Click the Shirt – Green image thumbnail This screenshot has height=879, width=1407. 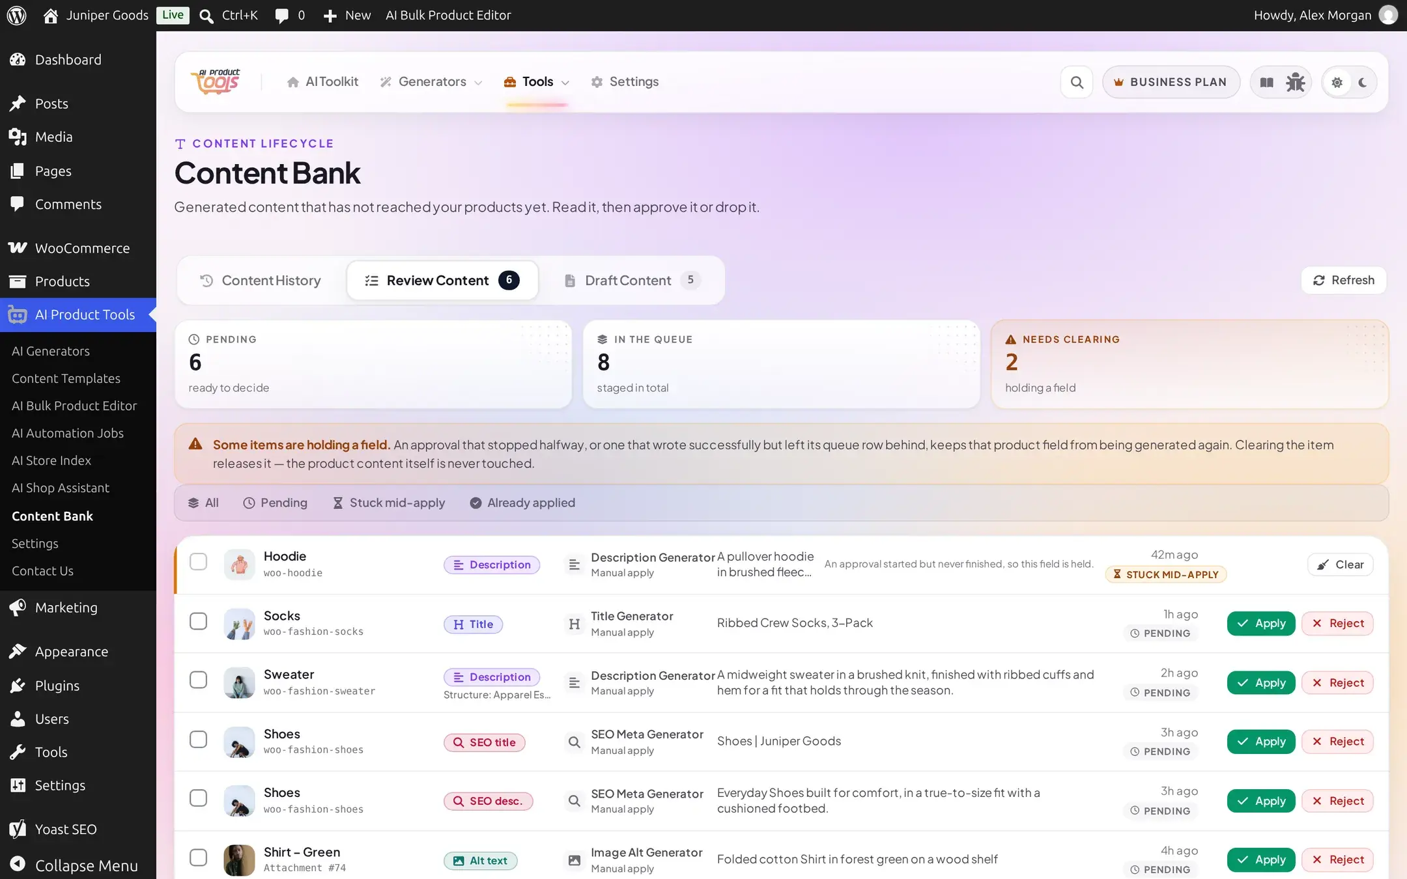(239, 859)
